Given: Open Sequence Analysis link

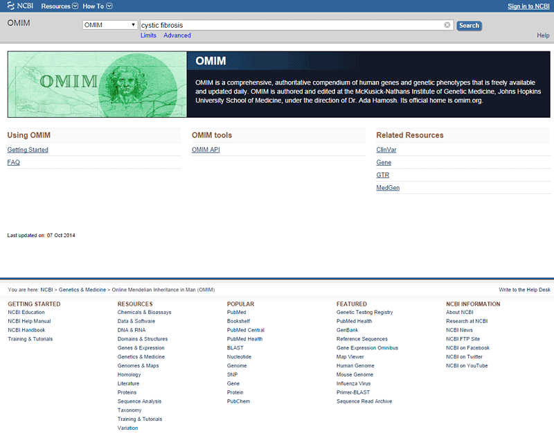Looking at the screenshot, I should [139, 401].
